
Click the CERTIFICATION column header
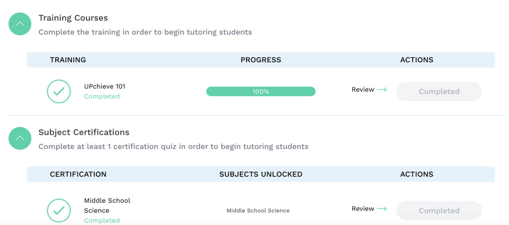[x=78, y=174]
